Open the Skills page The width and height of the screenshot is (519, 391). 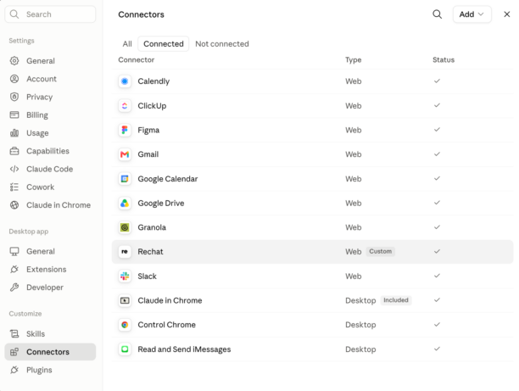pos(50,333)
